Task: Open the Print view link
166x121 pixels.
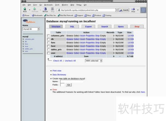Action: click(57, 71)
